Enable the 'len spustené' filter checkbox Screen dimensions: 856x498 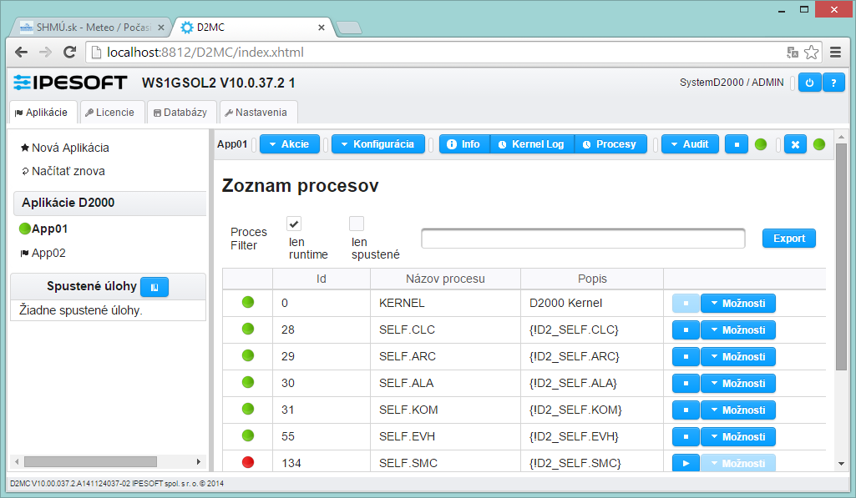pos(357,224)
